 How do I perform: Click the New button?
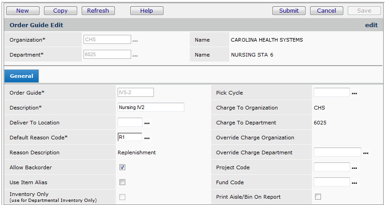[x=22, y=11]
